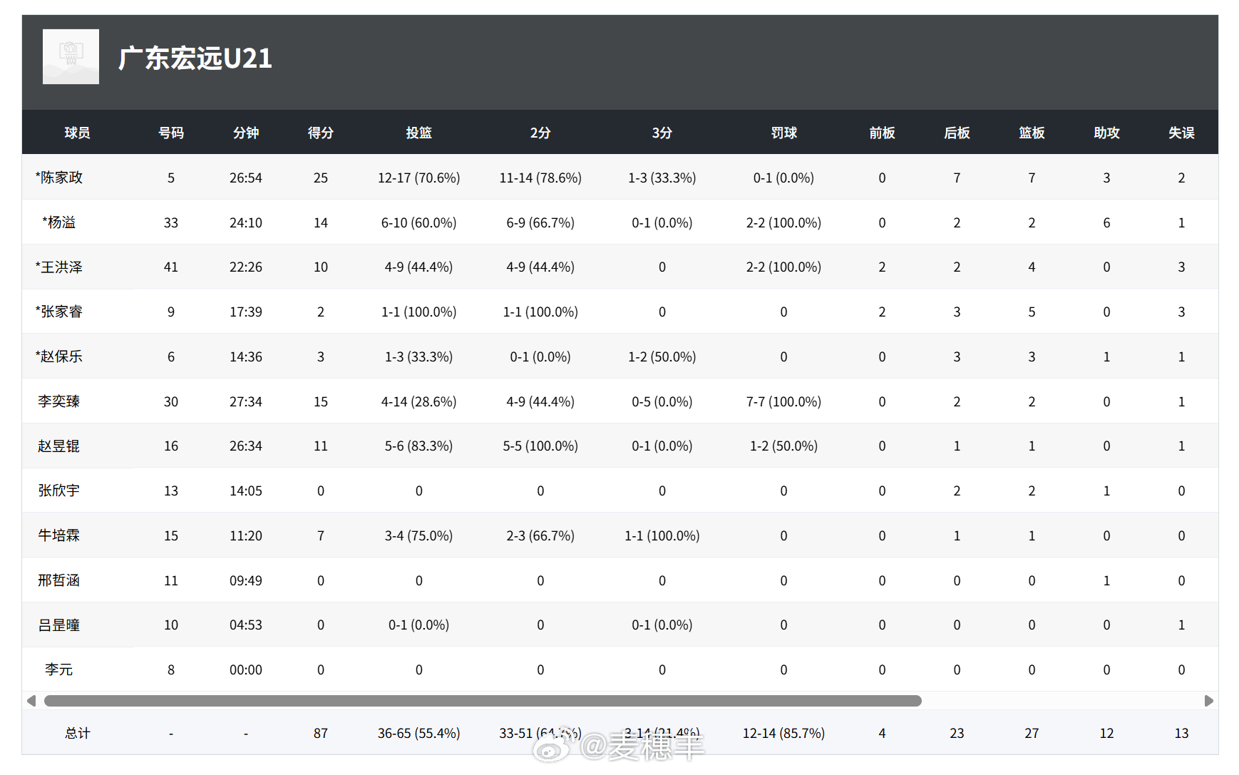
Task: Click 张家睿's minutes 17:39
Action: pos(246,312)
